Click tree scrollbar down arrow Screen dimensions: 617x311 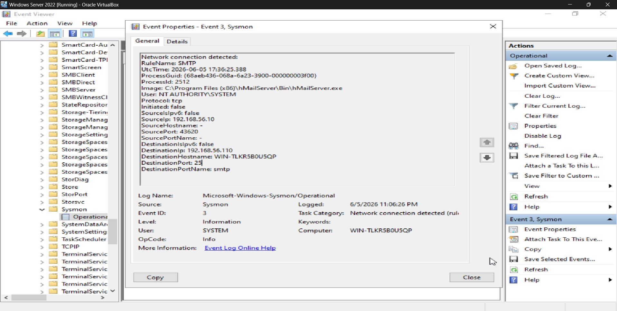112,291
